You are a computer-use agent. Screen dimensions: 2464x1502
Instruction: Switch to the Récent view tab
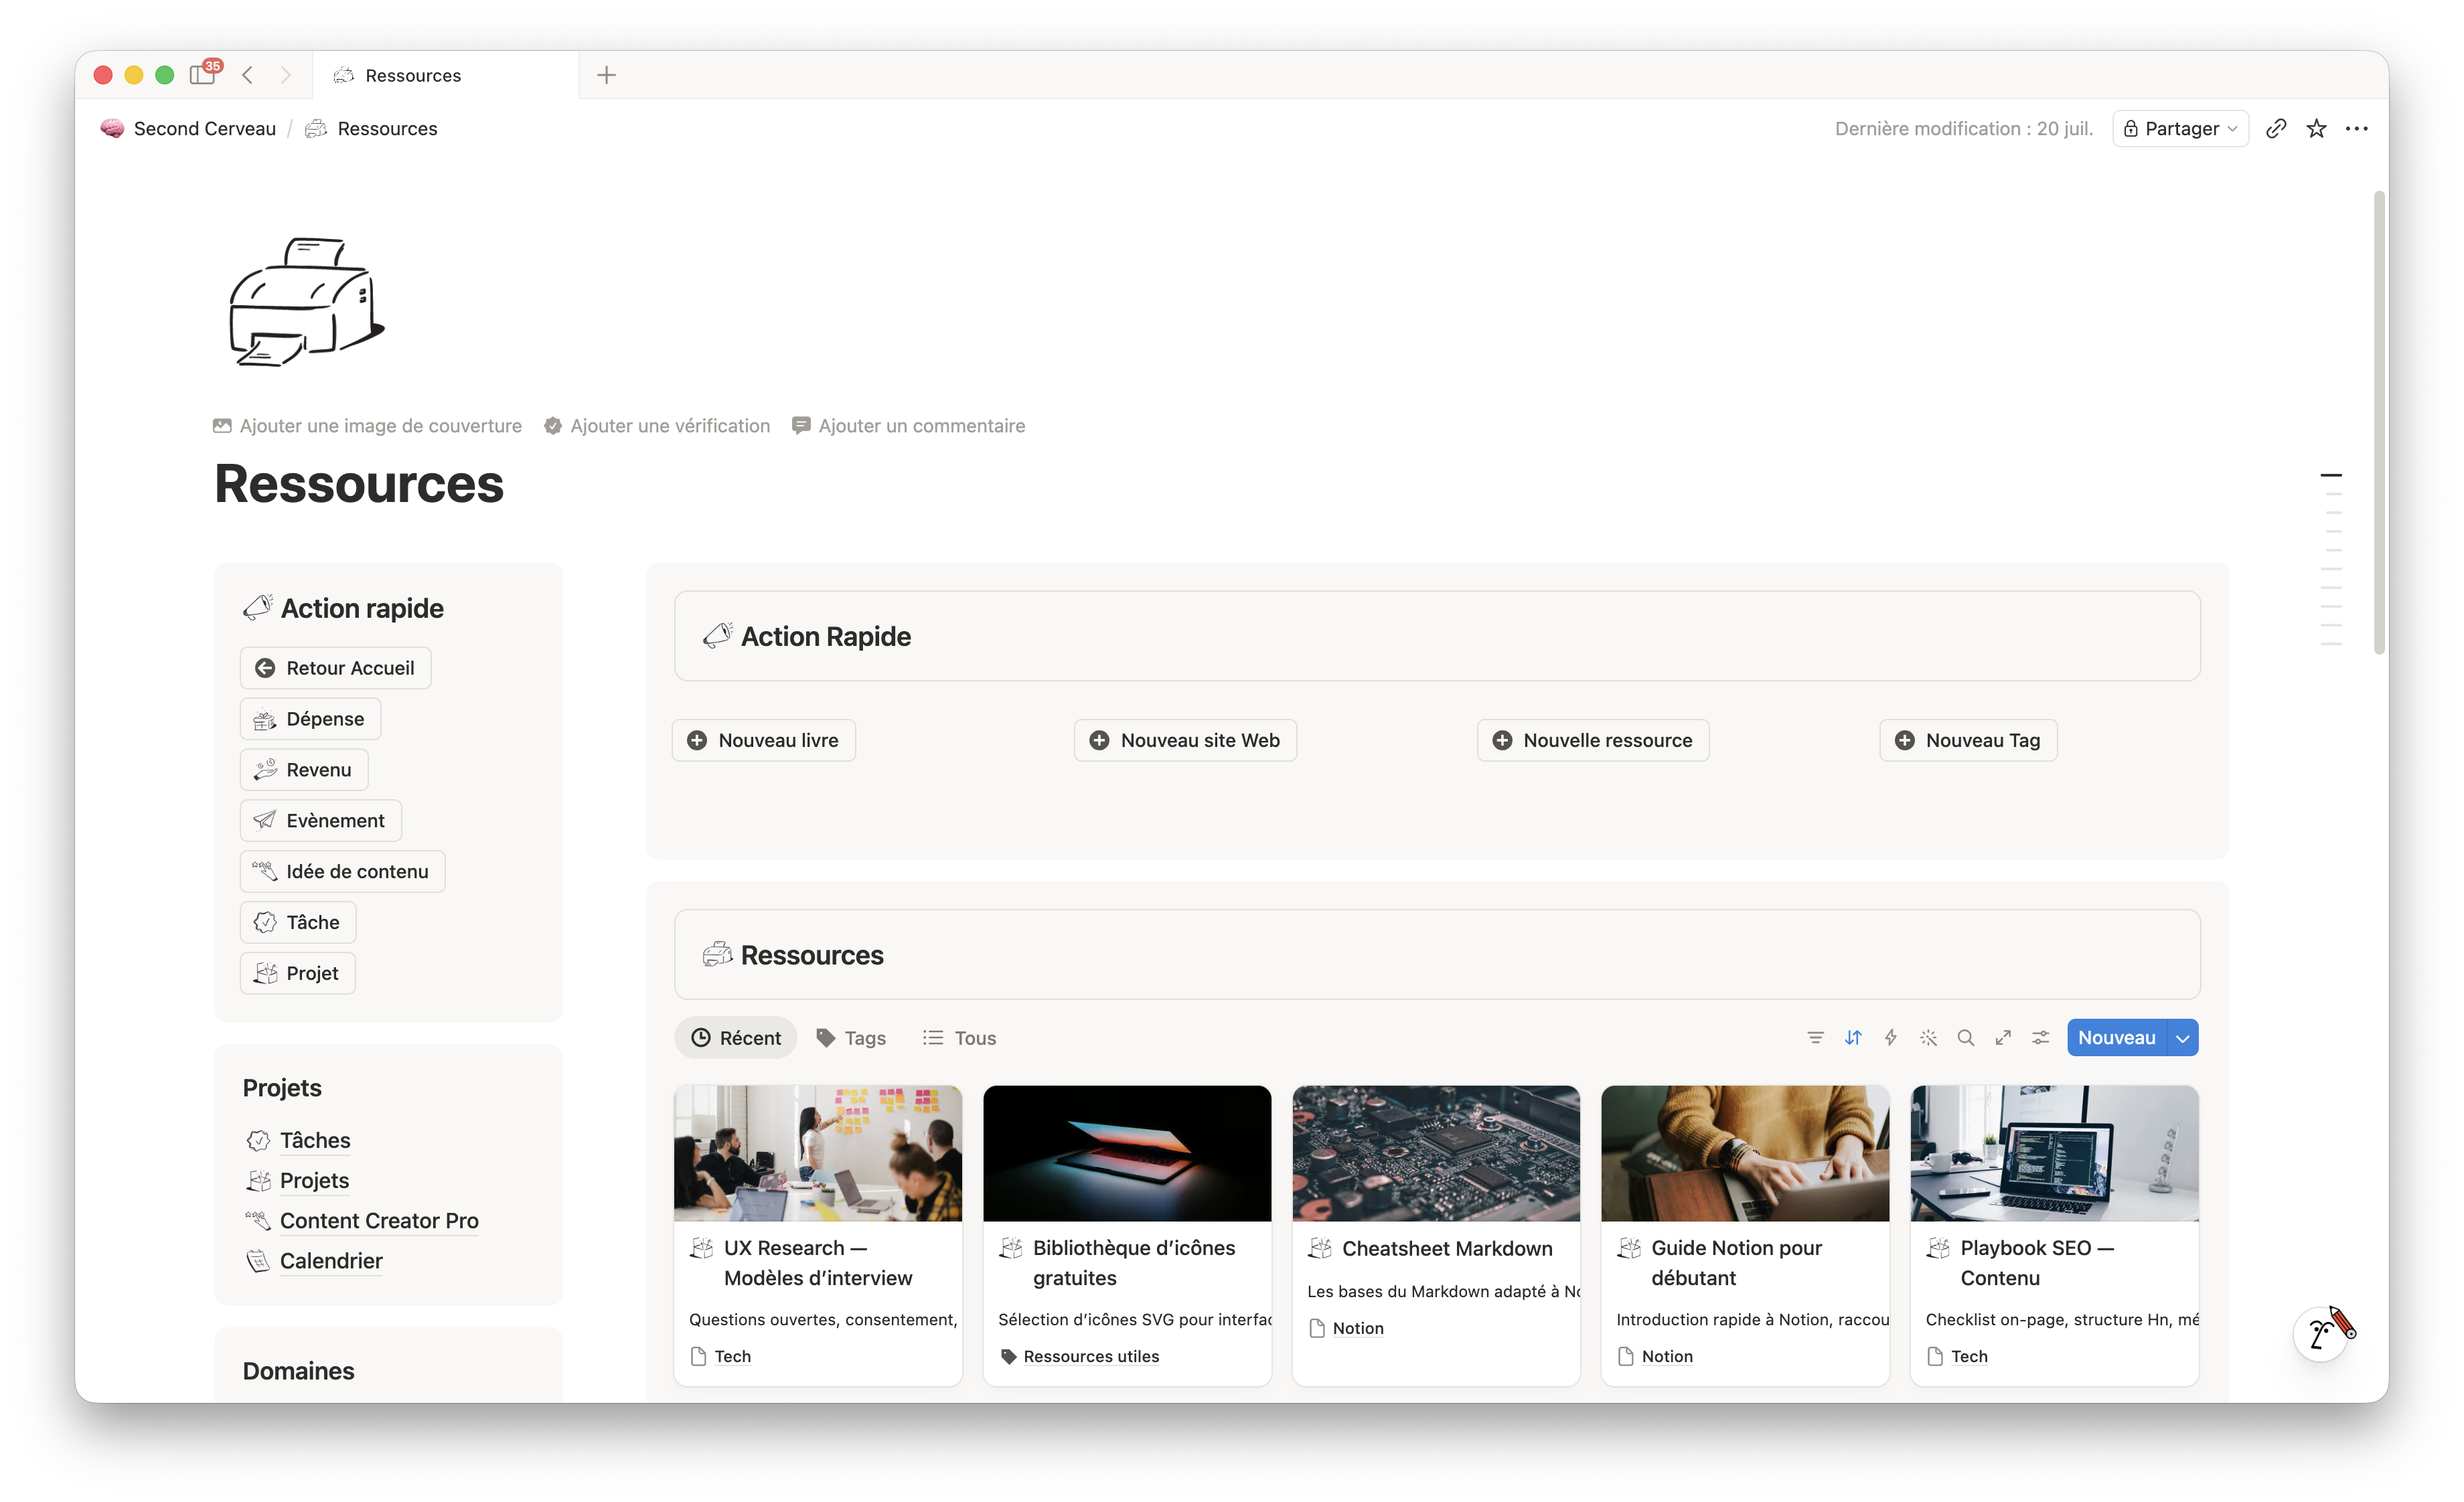(x=736, y=1038)
